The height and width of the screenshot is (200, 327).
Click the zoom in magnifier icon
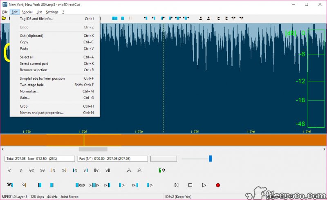129,171
